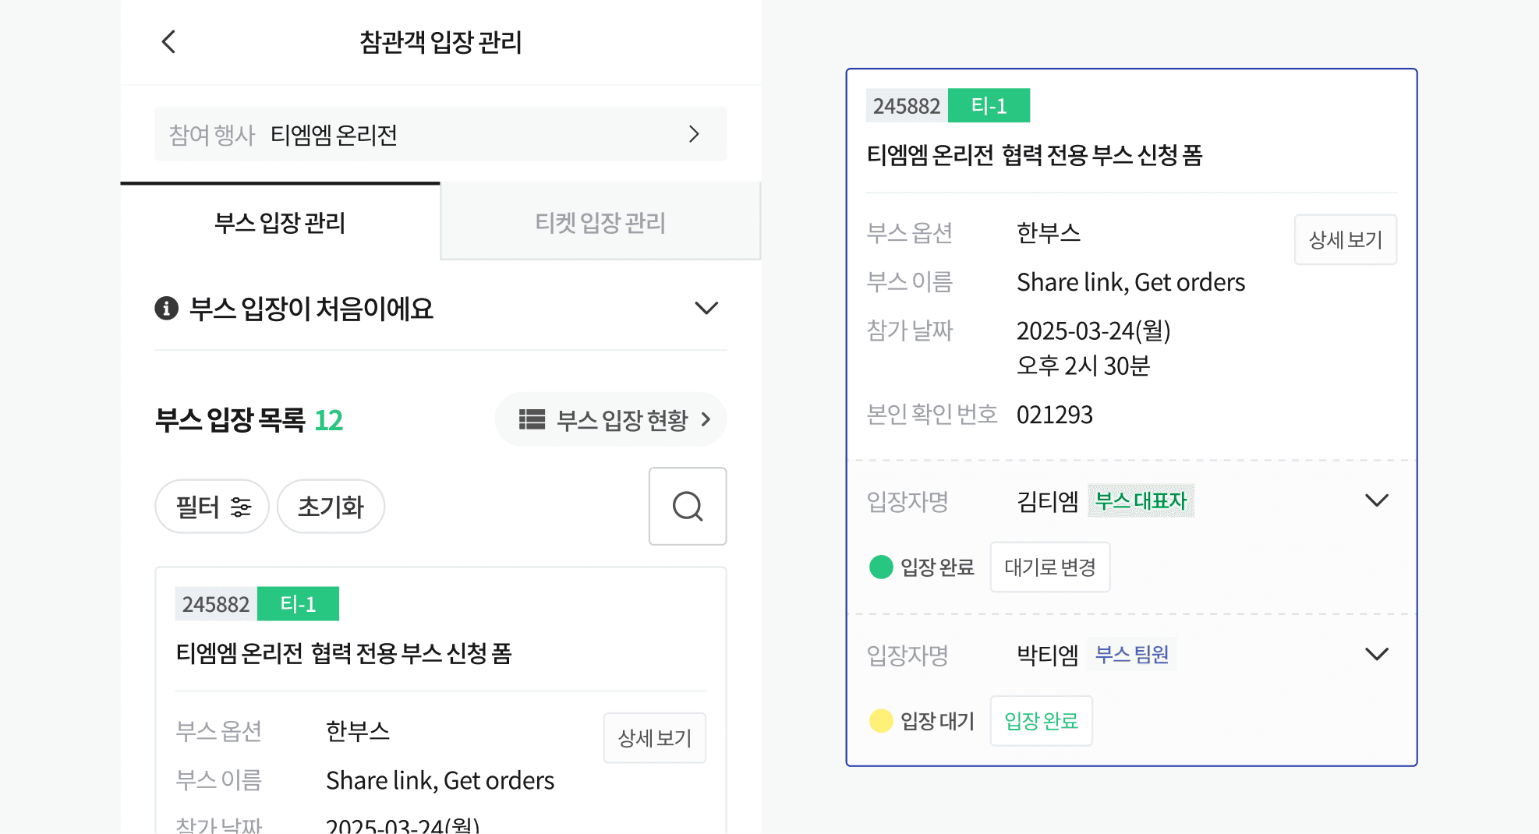Switch to the 티켓 입장 관리 tab
1539x834 pixels.
600,222
